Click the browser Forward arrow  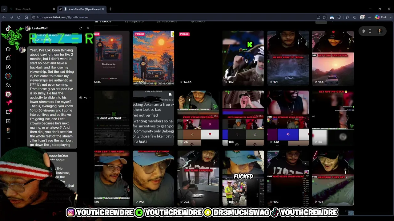11,17
